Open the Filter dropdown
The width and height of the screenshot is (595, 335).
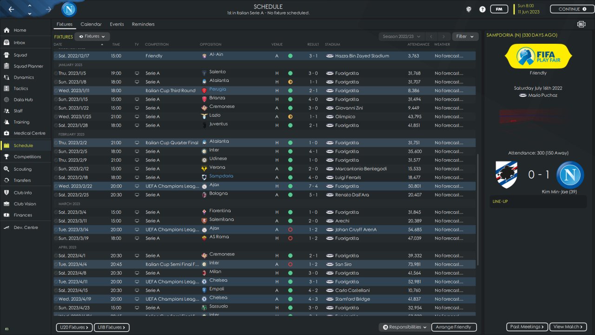465,36
